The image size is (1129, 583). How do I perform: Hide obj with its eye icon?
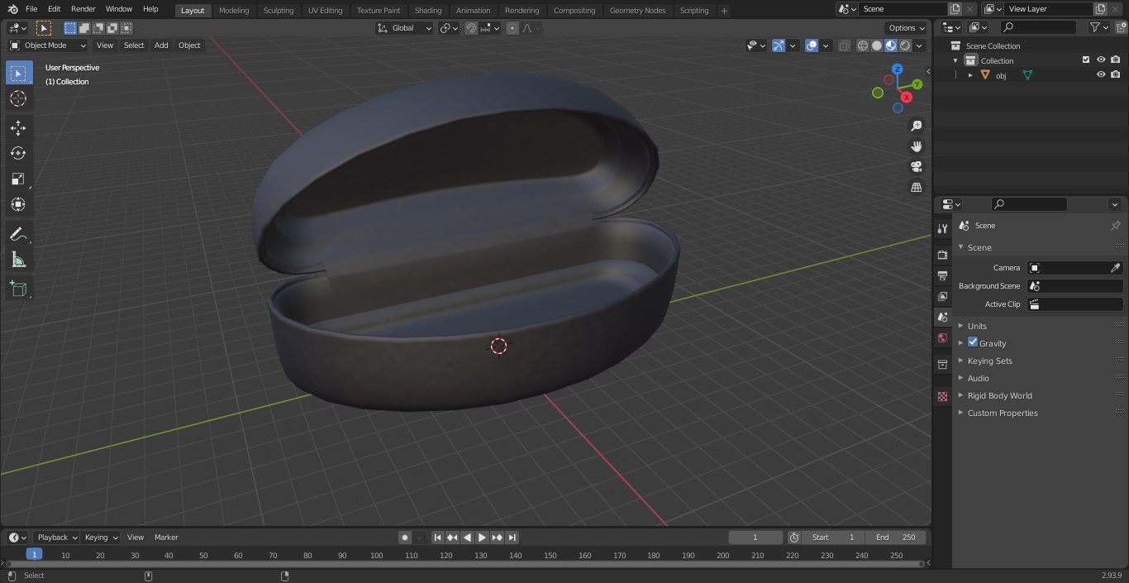(1101, 74)
